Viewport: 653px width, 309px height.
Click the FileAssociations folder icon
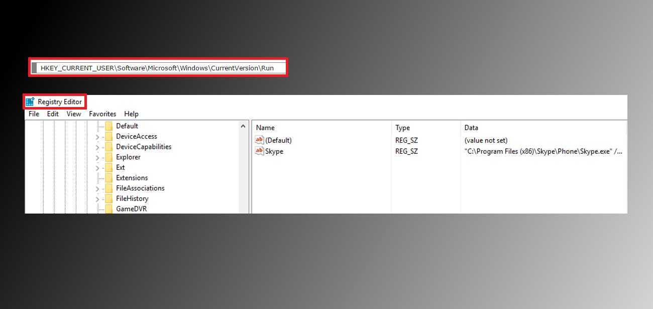click(109, 188)
